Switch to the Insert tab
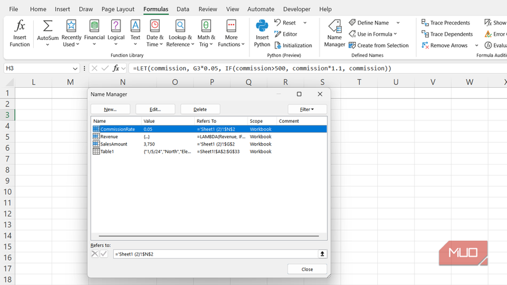Image resolution: width=507 pixels, height=285 pixels. pos(62,9)
